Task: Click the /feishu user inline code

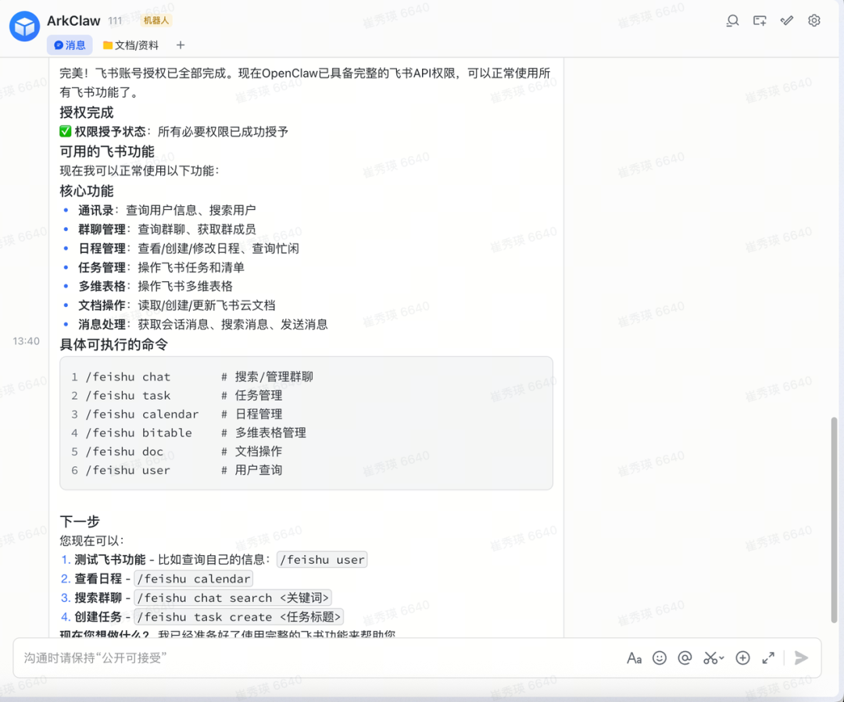Action: [x=322, y=560]
